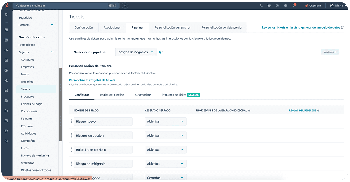Open the help question-mark icon
350x182 pixels.
coord(277,6)
